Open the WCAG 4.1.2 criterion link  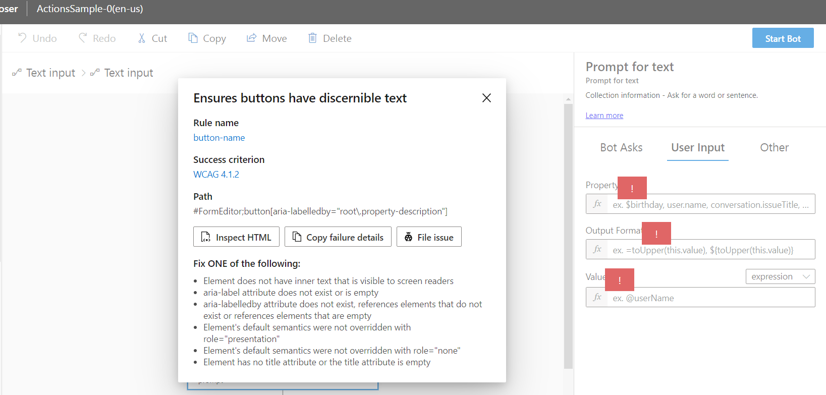pos(216,175)
